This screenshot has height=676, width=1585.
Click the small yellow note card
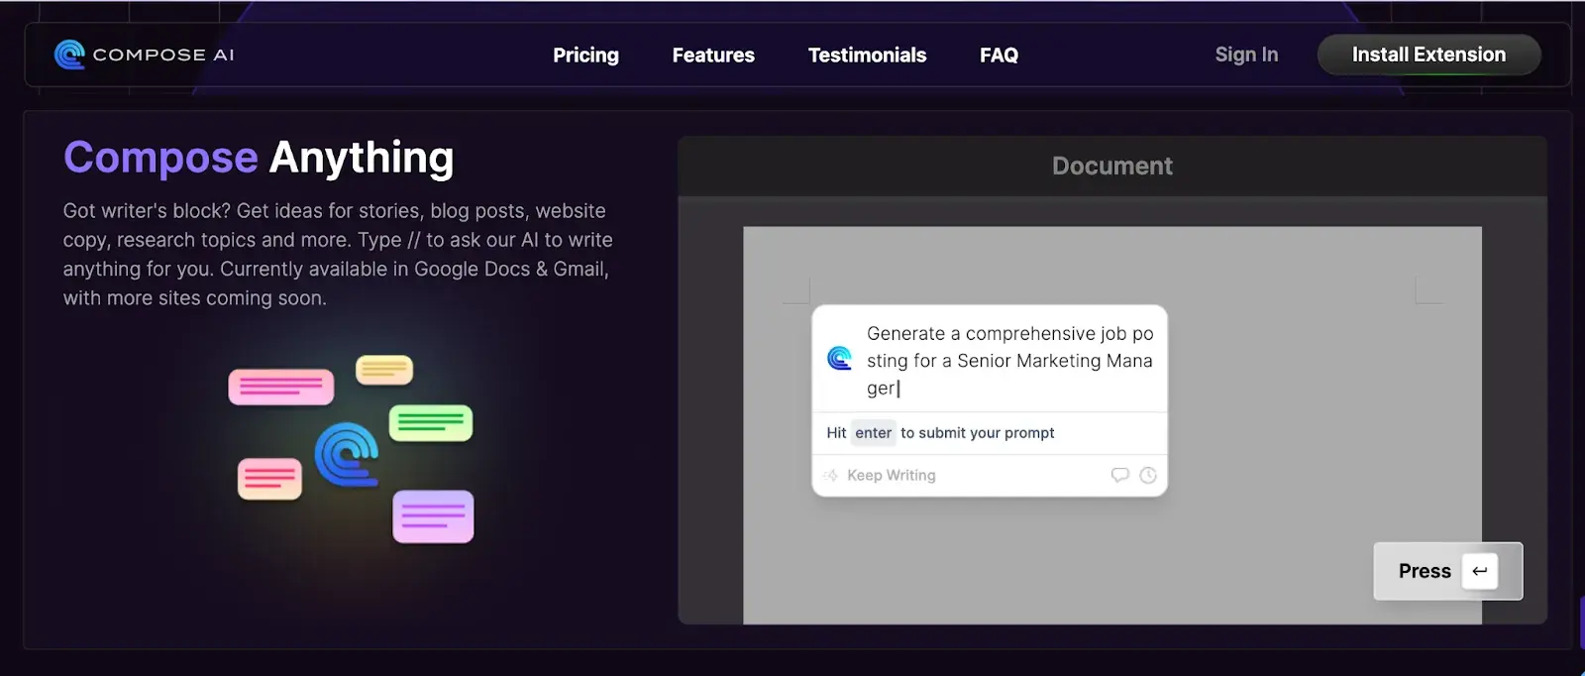click(384, 370)
